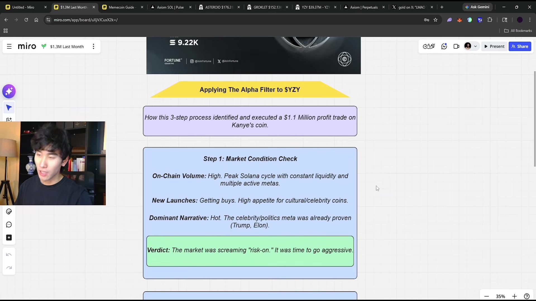Start Present mode
536x301 pixels.
click(494, 47)
